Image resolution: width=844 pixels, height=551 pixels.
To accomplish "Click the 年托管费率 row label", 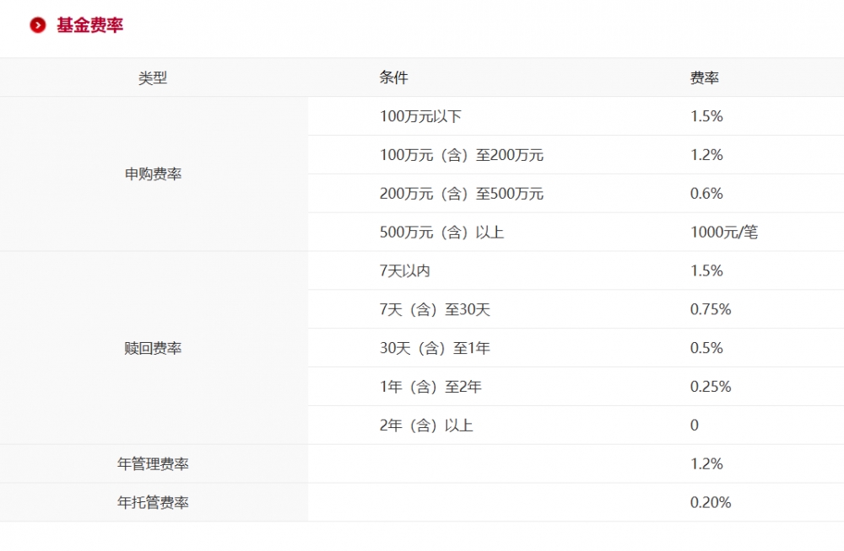I will pos(154,501).
